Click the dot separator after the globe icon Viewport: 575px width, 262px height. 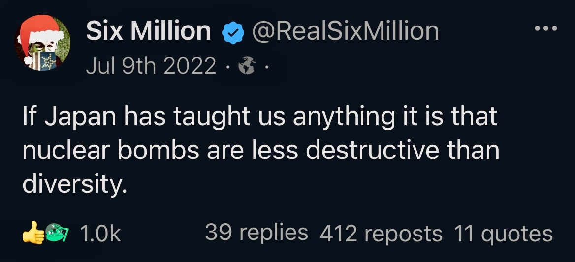tap(266, 66)
